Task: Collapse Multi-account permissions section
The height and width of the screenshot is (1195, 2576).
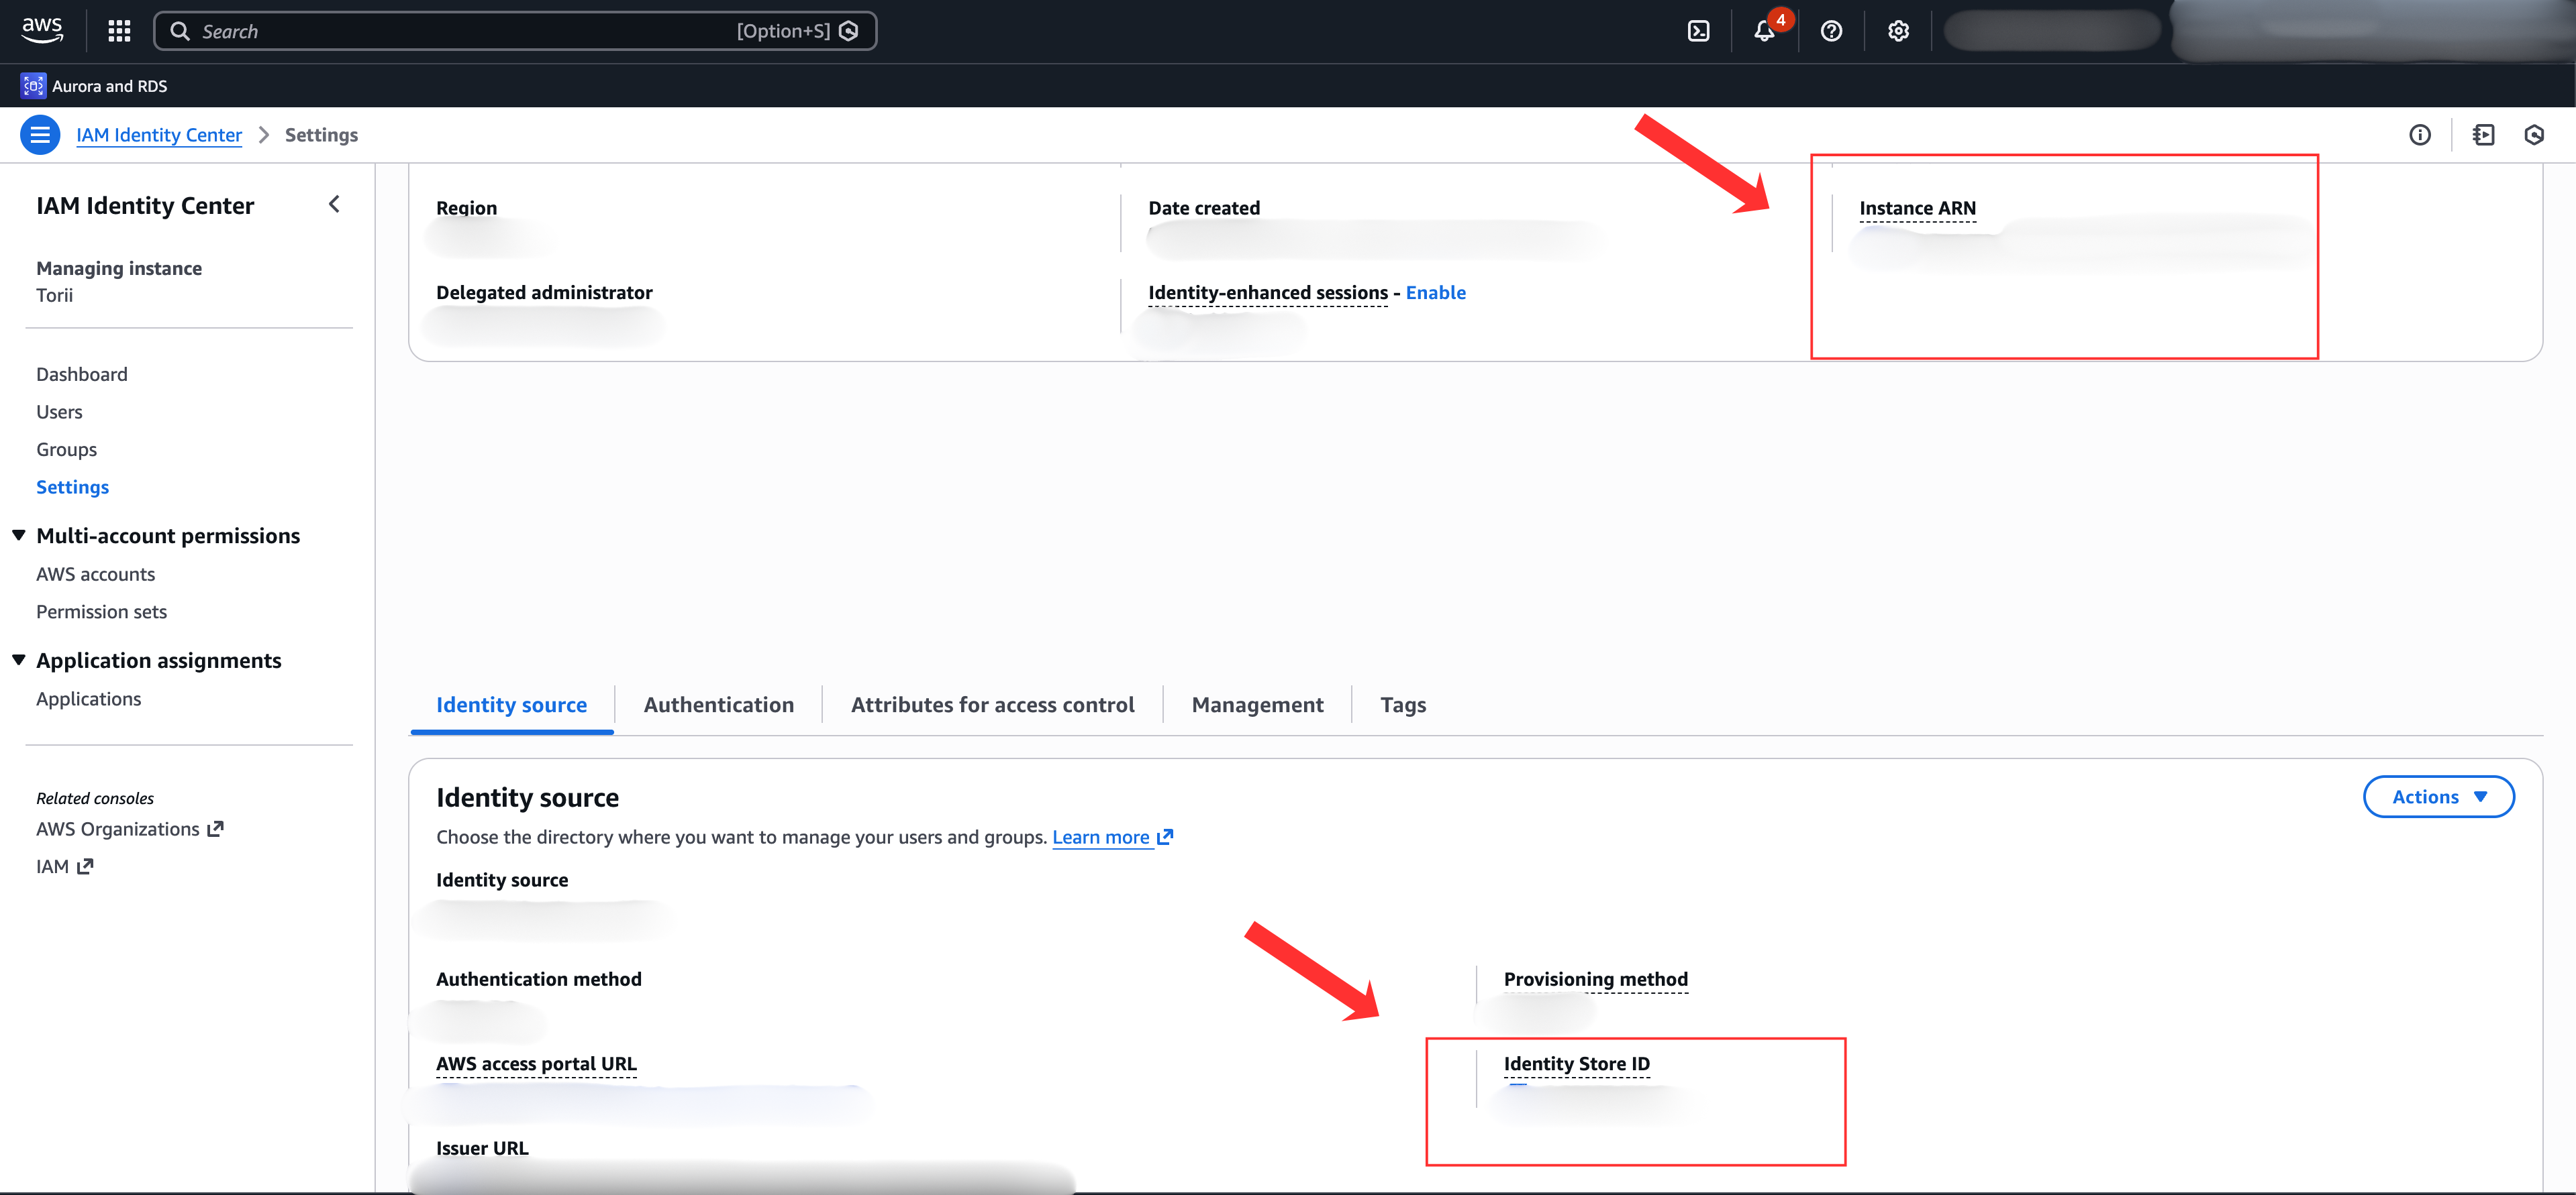Action: 18,536
